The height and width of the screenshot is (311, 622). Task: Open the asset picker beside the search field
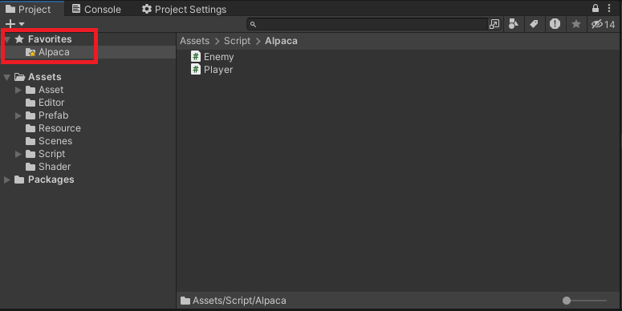pos(494,24)
